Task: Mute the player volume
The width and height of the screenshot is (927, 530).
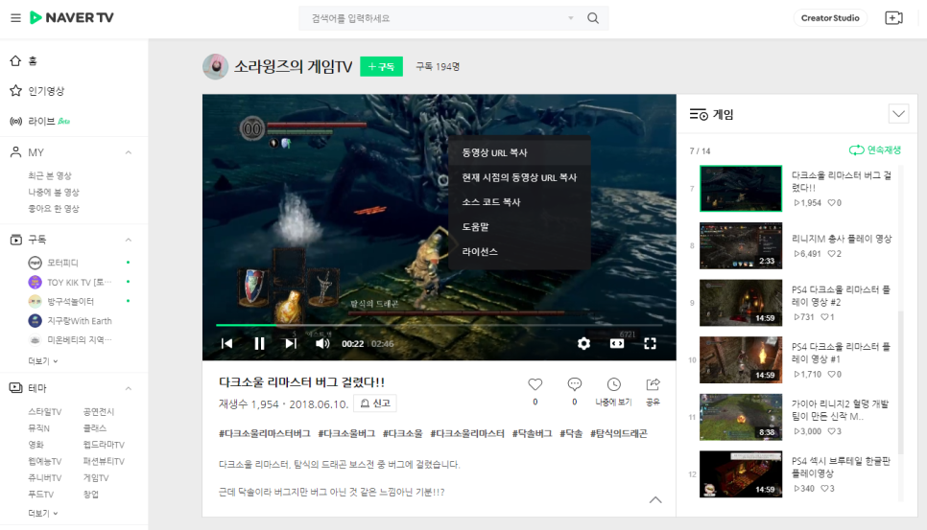Action: [322, 343]
